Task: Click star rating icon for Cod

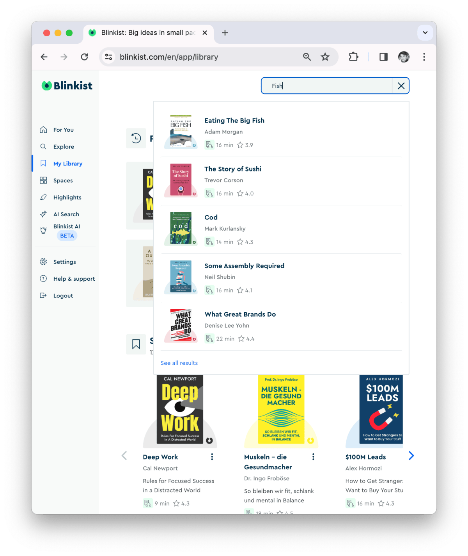Action: click(x=240, y=242)
